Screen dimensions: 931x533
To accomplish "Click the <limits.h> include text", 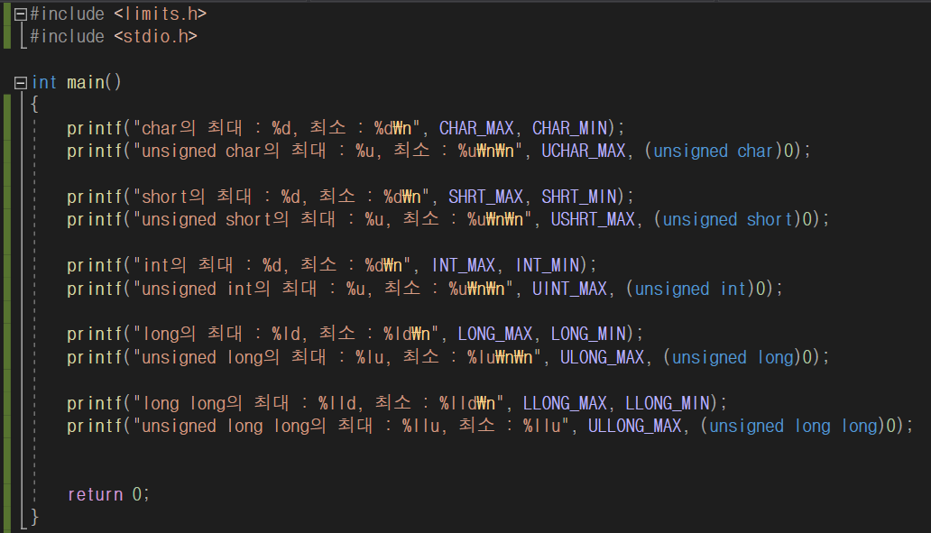I will click(161, 14).
